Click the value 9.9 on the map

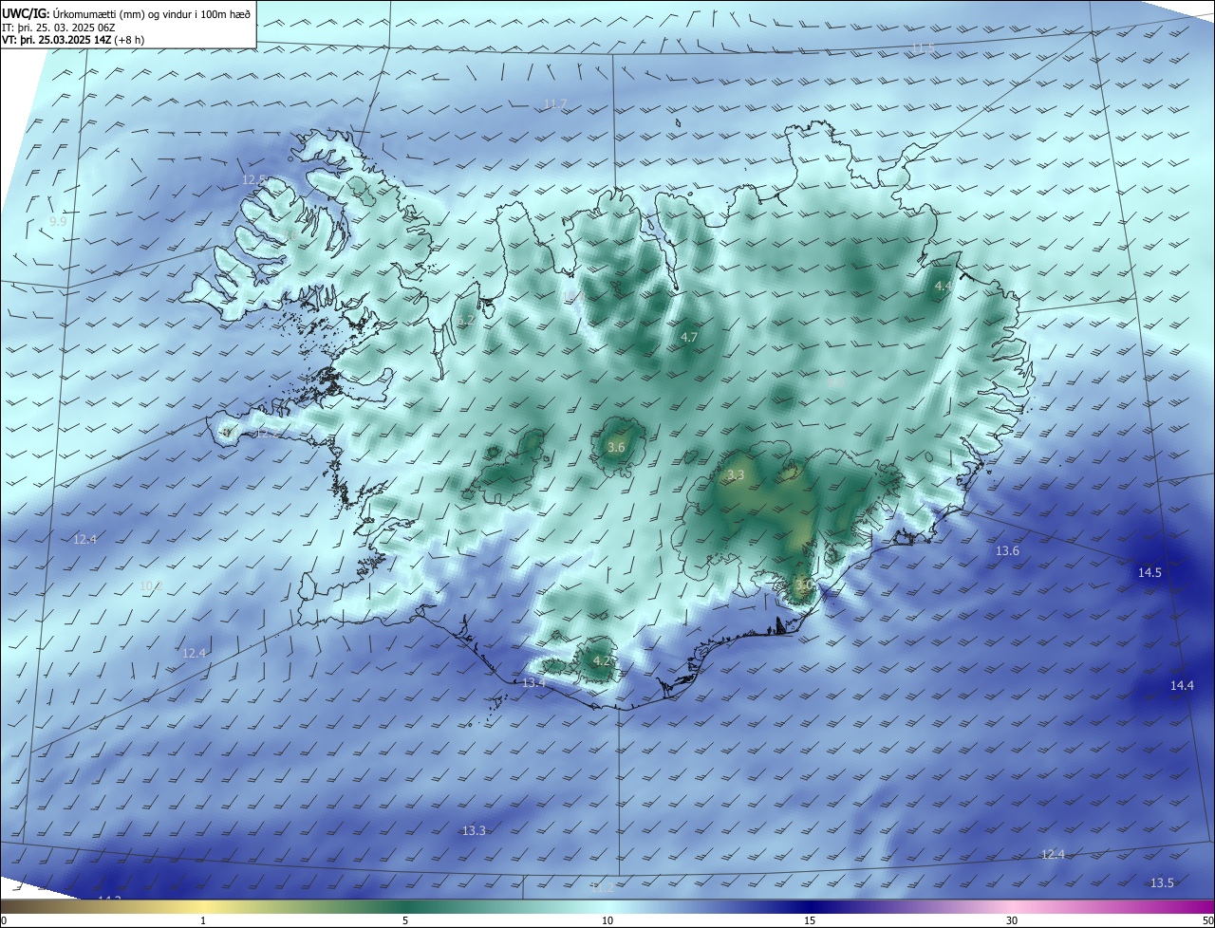tap(58, 221)
